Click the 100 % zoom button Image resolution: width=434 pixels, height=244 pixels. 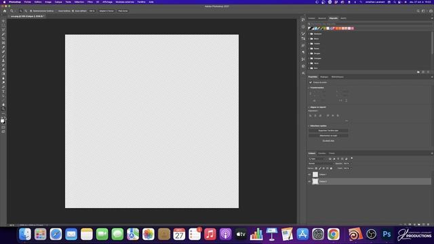92,11
